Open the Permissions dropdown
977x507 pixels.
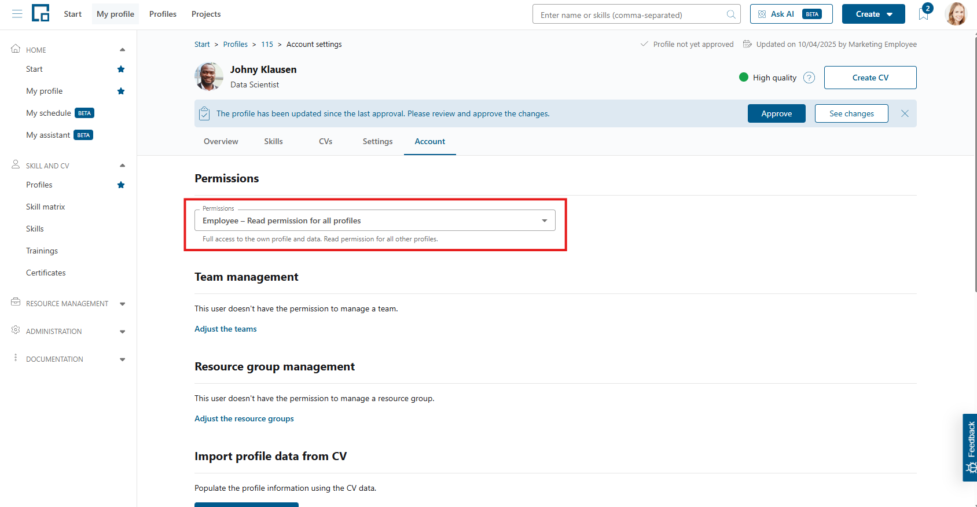point(375,221)
